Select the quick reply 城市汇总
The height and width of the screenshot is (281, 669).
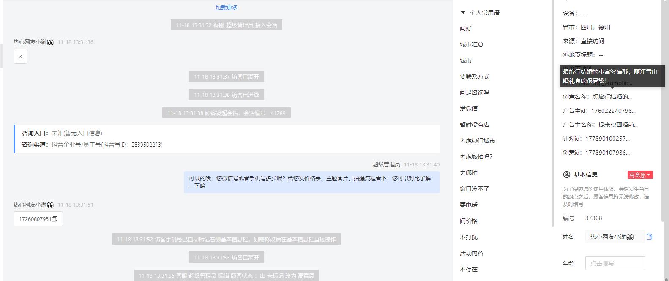[472, 44]
